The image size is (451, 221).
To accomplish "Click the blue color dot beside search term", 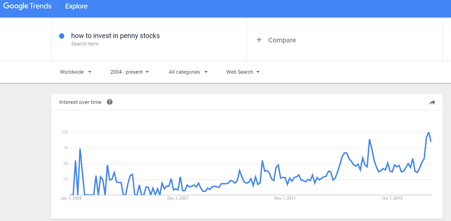I will point(62,36).
